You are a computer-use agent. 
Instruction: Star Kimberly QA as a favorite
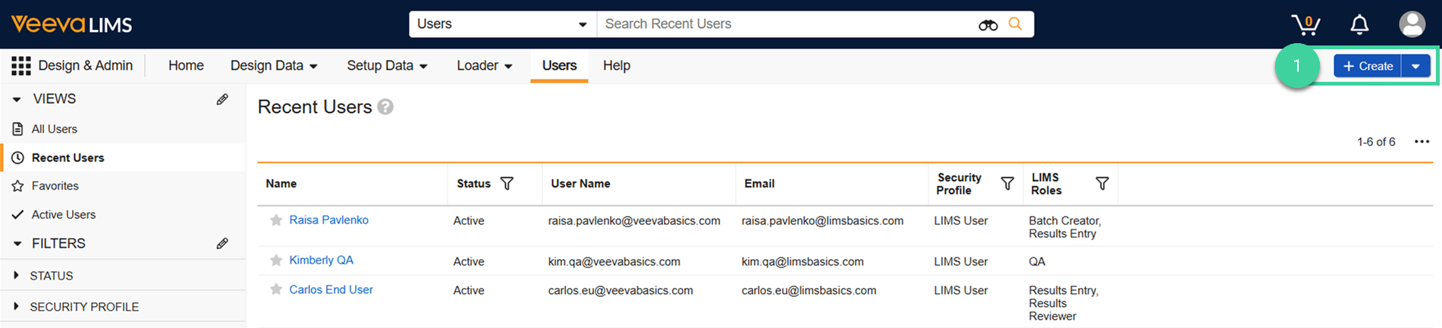(276, 261)
